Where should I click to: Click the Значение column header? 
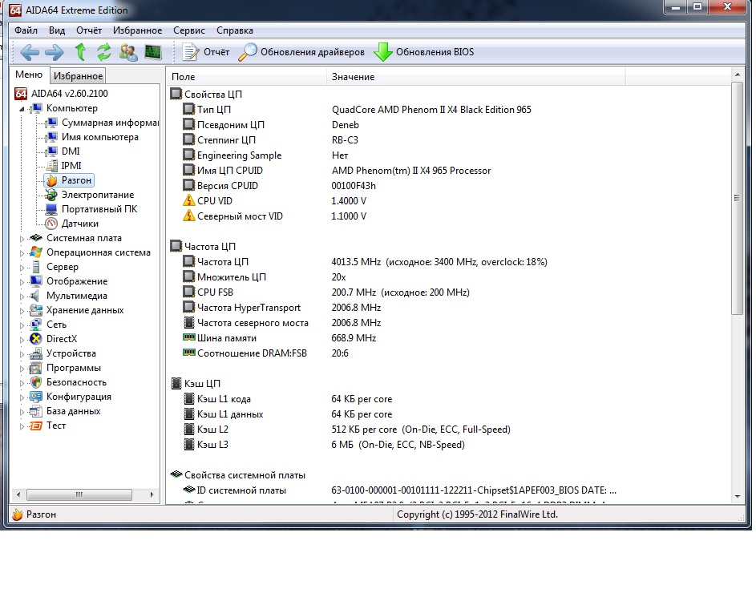point(476,77)
